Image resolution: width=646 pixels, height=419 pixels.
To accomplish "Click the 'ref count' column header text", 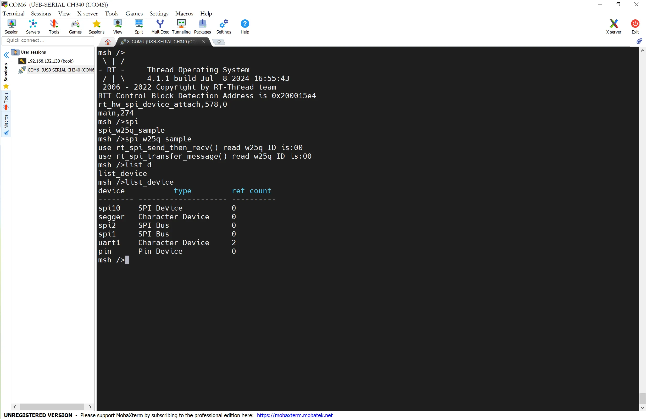I will click(251, 191).
